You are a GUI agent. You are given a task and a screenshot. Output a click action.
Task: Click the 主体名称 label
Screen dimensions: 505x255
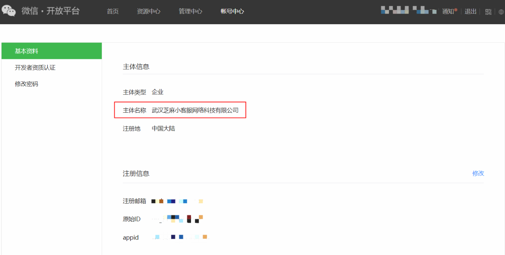click(135, 110)
